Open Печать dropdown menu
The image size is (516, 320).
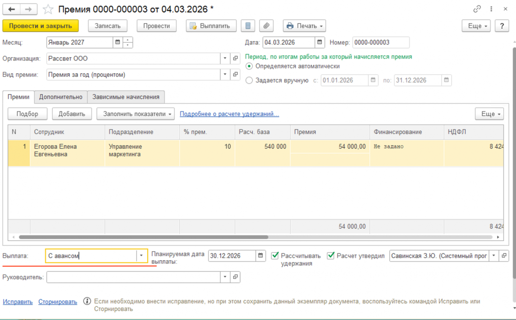[304, 26]
